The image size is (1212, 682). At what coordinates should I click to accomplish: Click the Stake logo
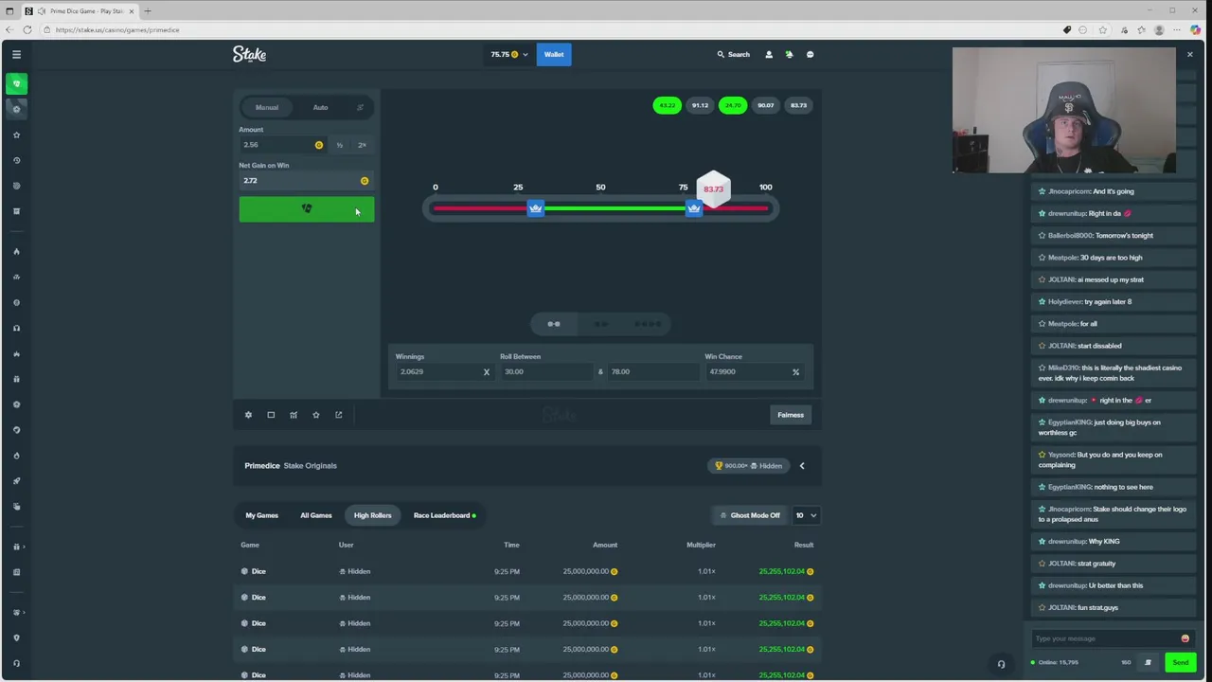(250, 54)
